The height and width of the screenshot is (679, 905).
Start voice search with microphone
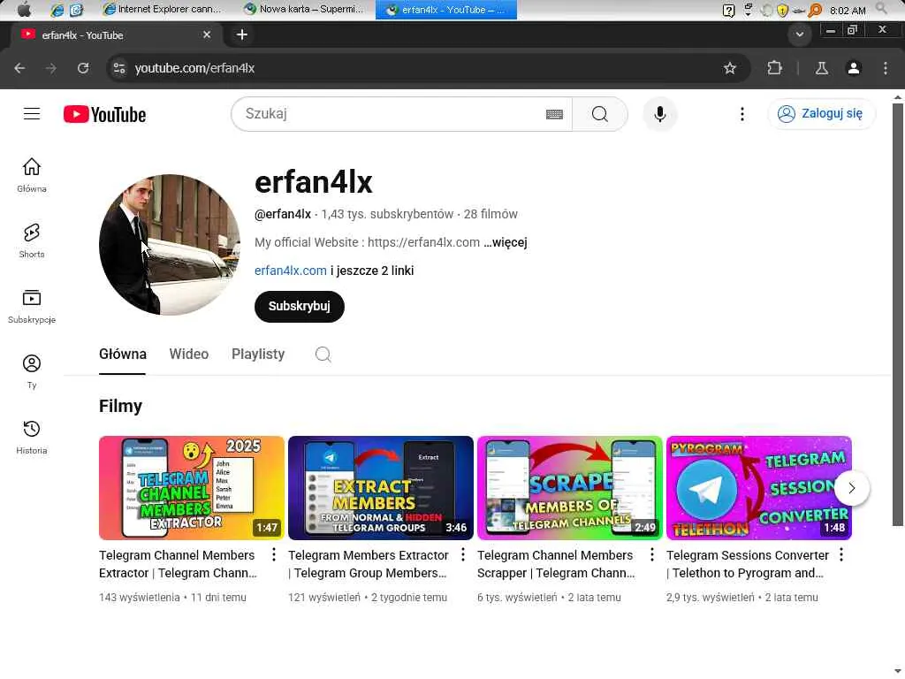pos(659,114)
